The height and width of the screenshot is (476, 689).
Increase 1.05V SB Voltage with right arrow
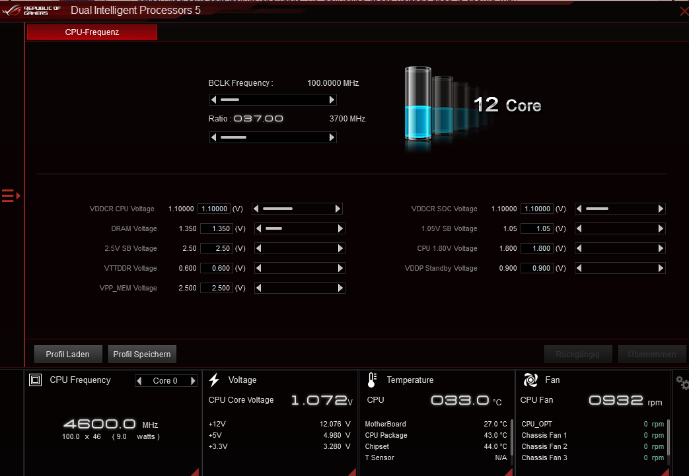tap(661, 228)
